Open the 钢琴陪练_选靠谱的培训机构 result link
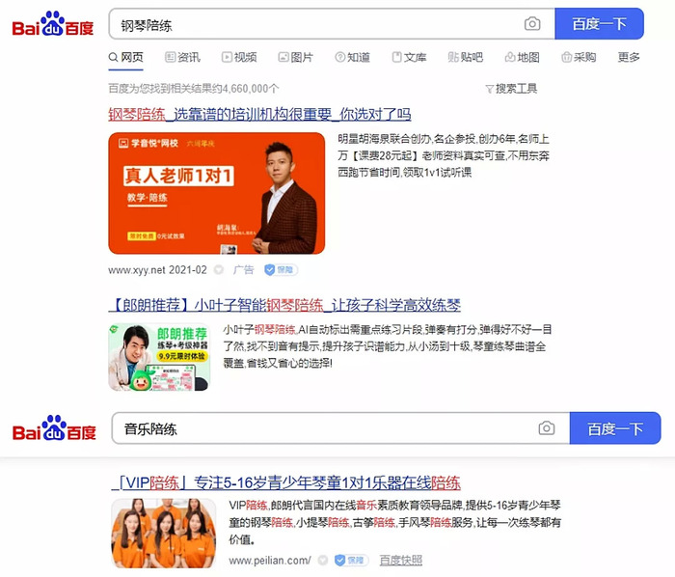This screenshot has height=577, width=675. click(x=259, y=114)
